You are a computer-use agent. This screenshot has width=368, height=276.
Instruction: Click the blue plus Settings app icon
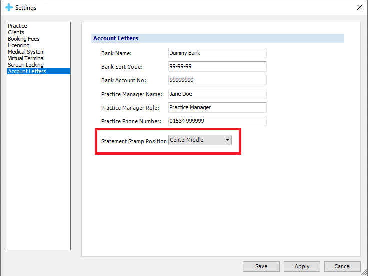click(9, 8)
